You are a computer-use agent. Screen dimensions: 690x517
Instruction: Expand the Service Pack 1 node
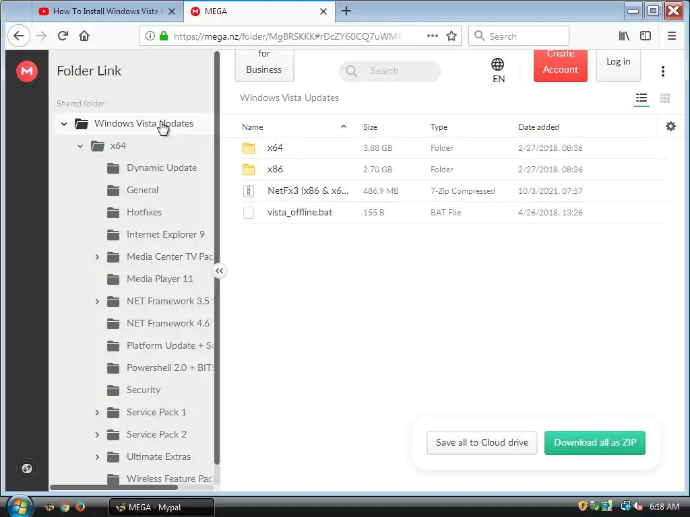(97, 413)
